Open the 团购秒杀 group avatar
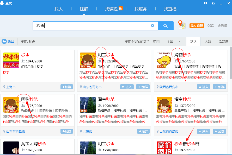Screen dimensions: 232x155 point(11,105)
